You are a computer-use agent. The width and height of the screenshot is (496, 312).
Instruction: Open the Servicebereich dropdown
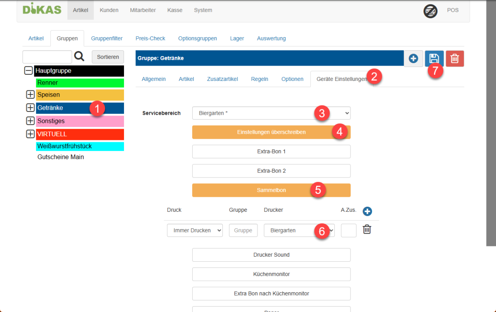tap(271, 113)
